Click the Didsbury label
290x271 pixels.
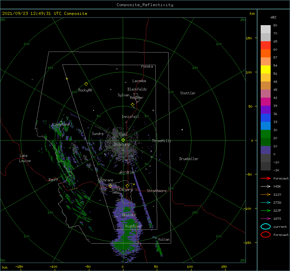(122, 144)
